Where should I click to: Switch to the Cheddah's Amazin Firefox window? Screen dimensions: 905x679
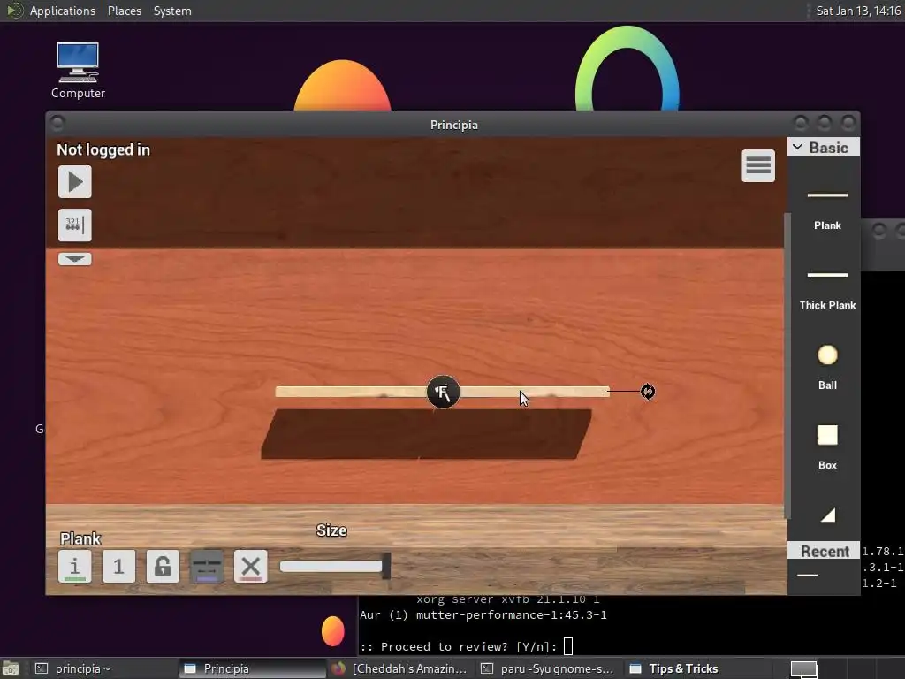[x=399, y=668]
